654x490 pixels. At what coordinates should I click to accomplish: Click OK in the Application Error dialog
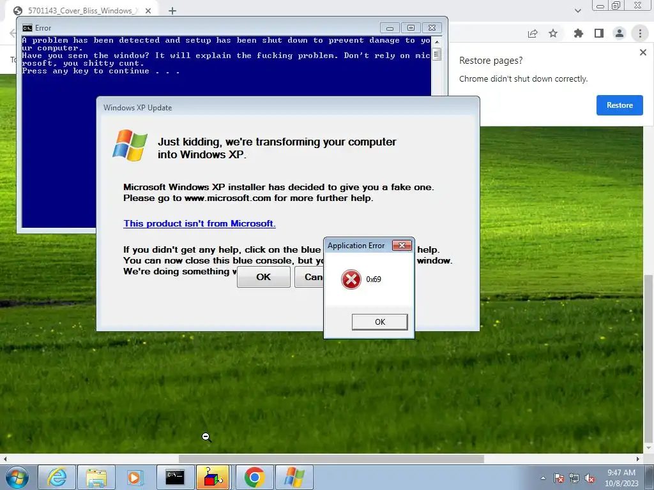coord(379,322)
